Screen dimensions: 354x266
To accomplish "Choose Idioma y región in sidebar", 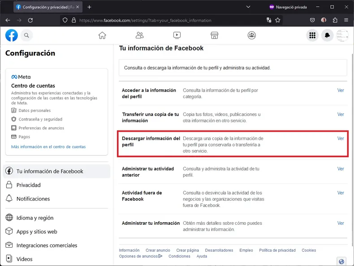I will (35, 218).
